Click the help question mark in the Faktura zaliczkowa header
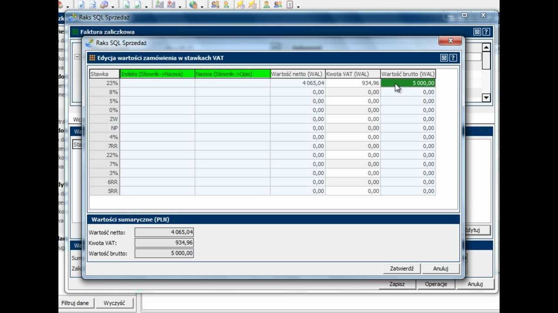 coord(486,32)
